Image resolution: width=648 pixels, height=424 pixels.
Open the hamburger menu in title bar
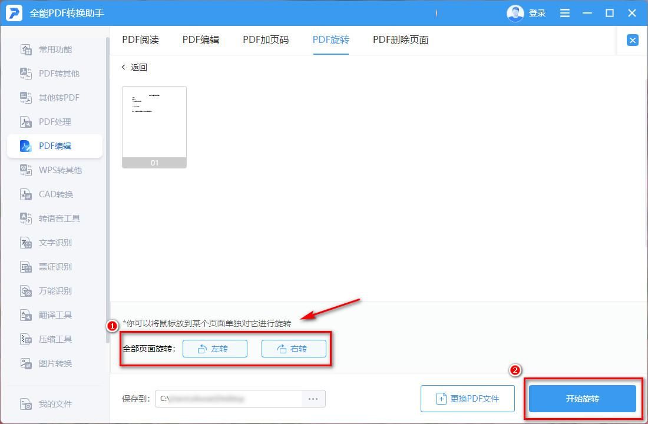[564, 12]
